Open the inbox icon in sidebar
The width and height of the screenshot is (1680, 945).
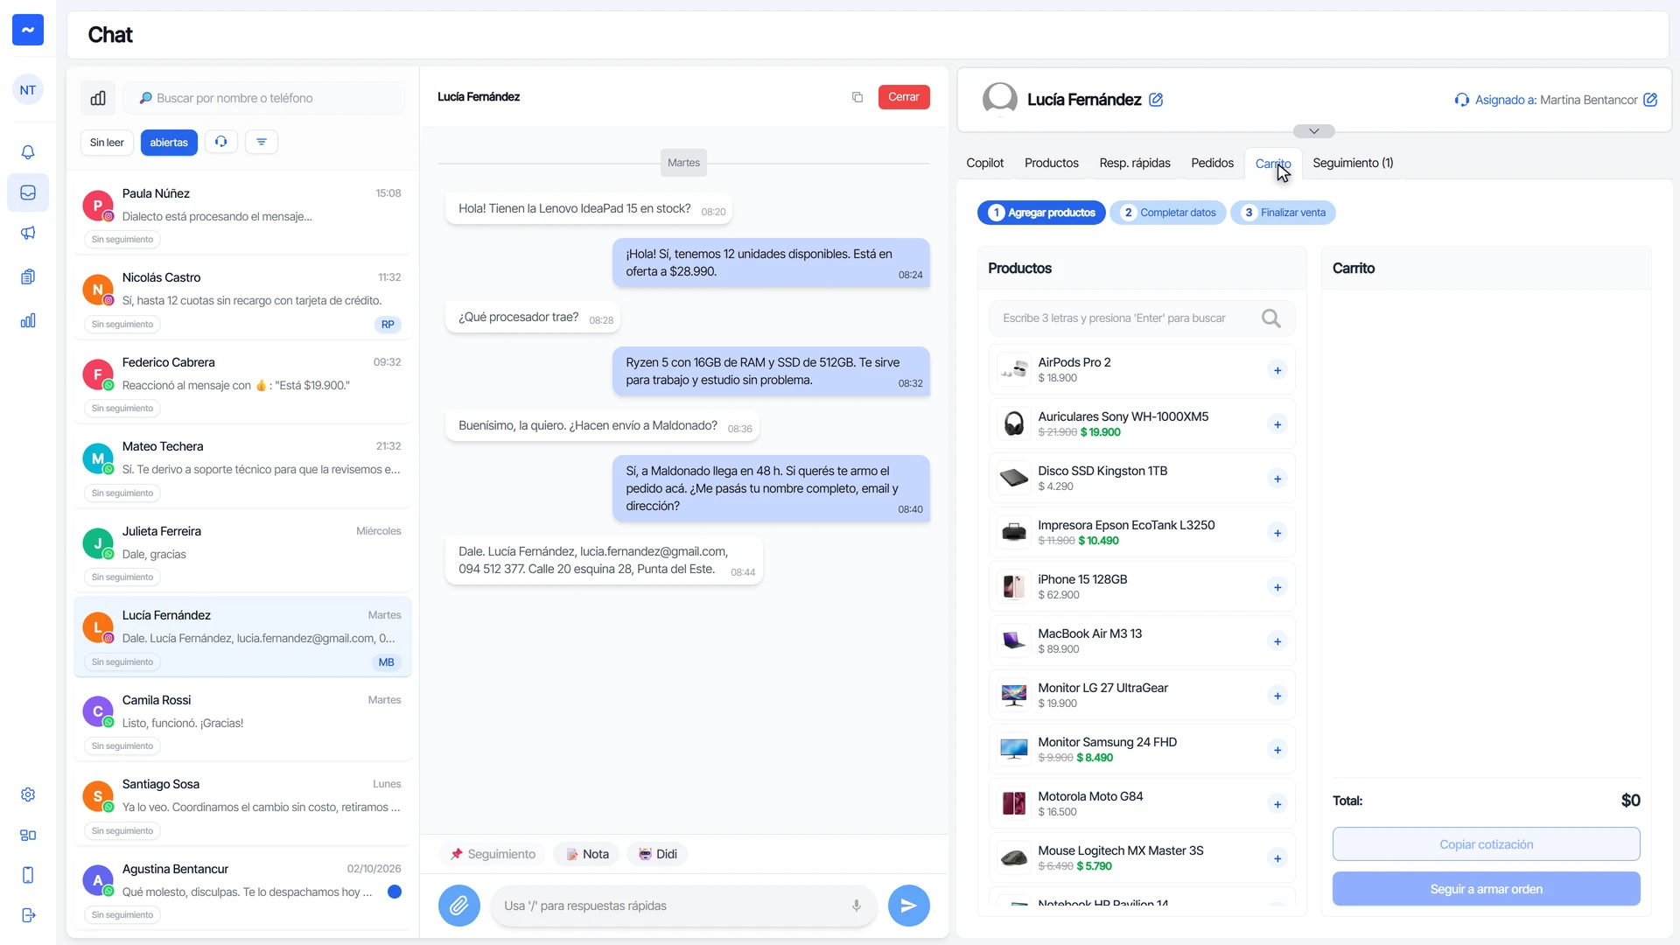click(x=28, y=192)
